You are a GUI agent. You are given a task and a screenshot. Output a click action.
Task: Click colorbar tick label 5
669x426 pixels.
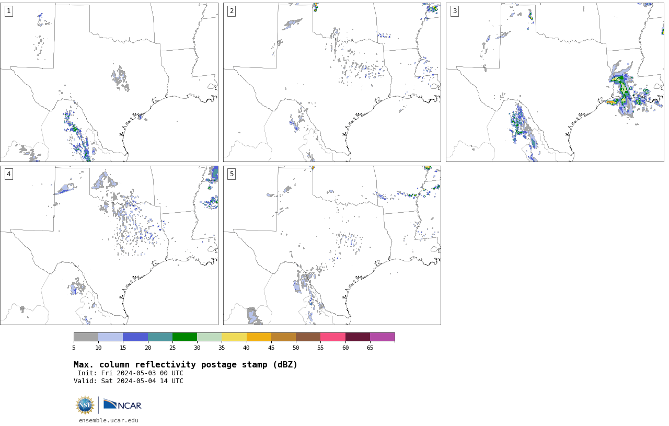tap(74, 348)
